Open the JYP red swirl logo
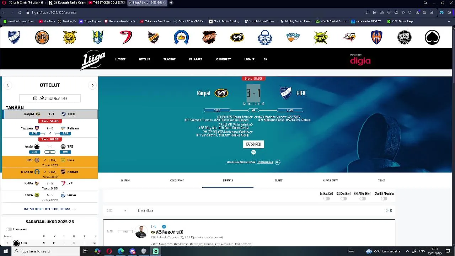Viewport: 455px width, 256px height. tap(126, 37)
